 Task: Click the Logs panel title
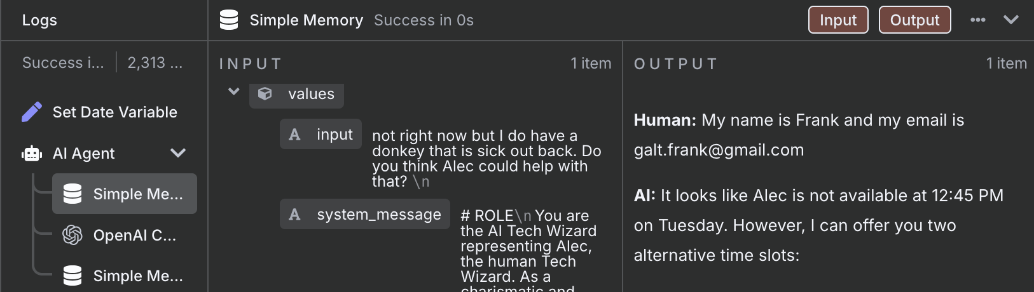click(39, 20)
